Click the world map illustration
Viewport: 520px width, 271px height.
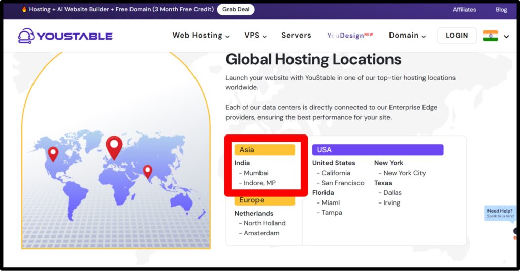click(x=116, y=176)
